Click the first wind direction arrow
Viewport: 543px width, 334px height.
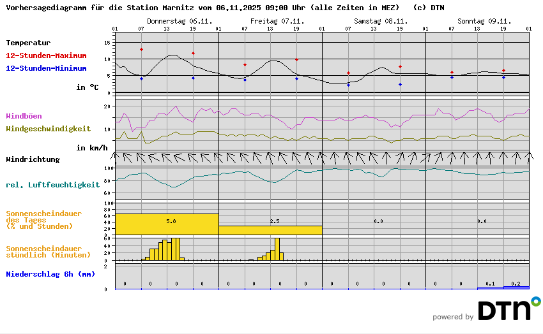115,157
